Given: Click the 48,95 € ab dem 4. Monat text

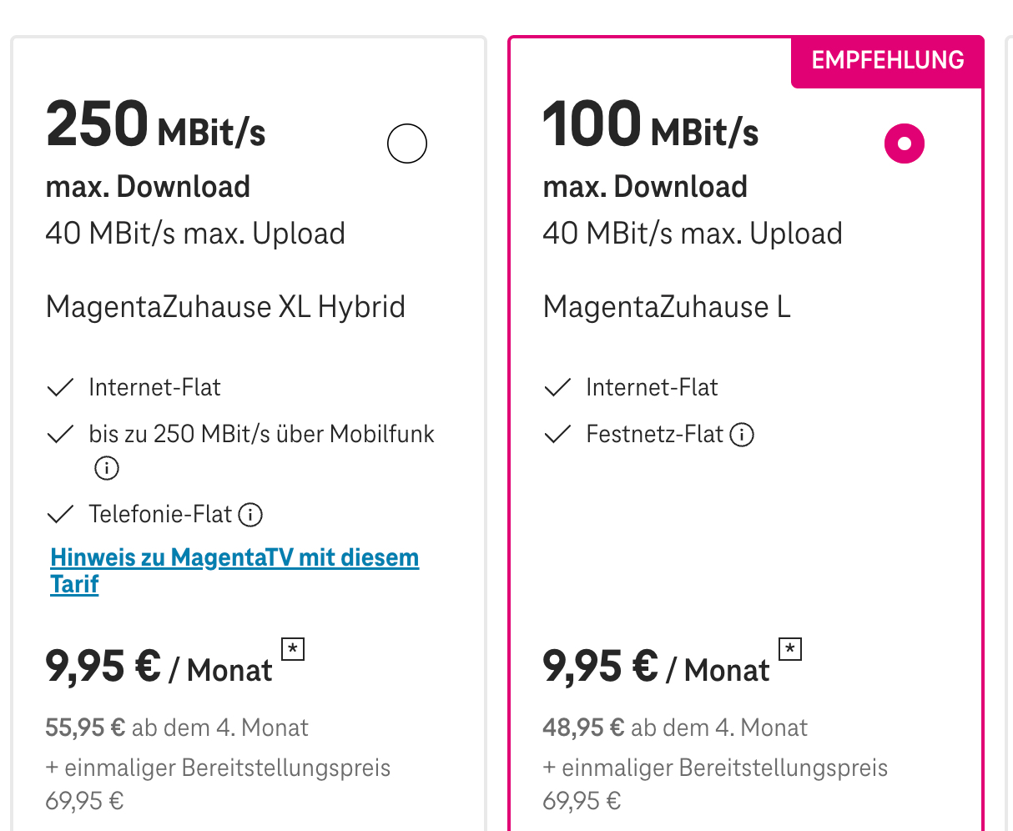Looking at the screenshot, I should 674,728.
